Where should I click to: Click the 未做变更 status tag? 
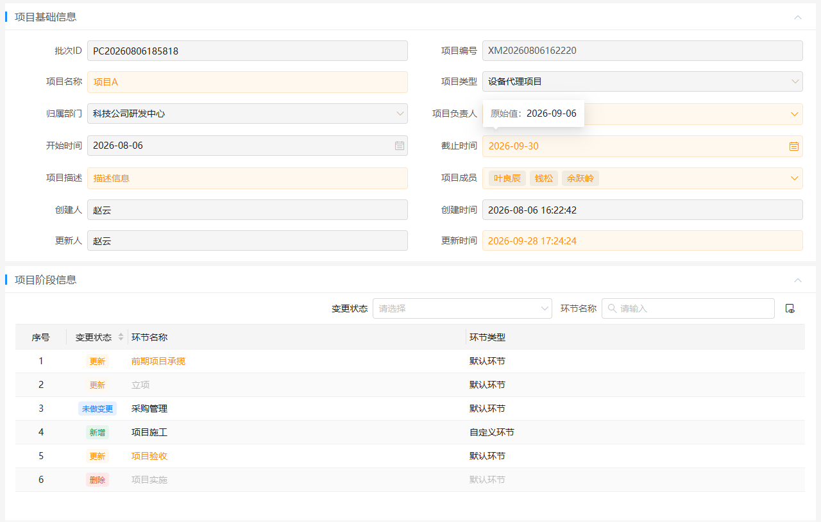(x=97, y=408)
